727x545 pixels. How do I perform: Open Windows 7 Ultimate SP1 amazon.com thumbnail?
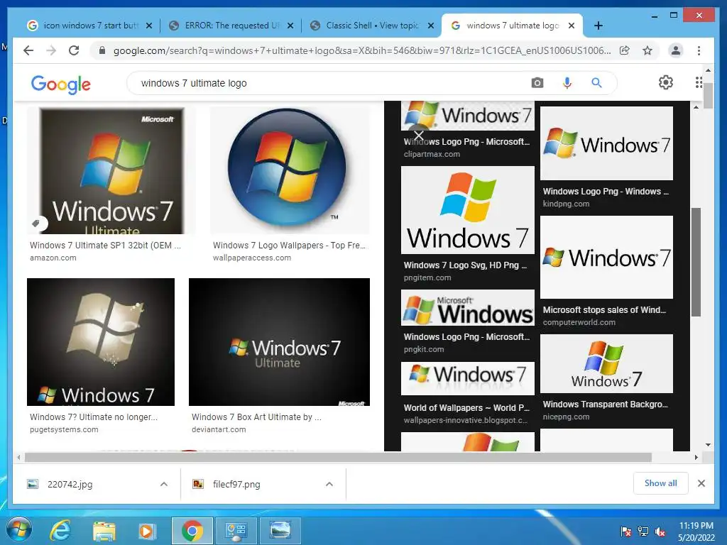click(x=111, y=170)
